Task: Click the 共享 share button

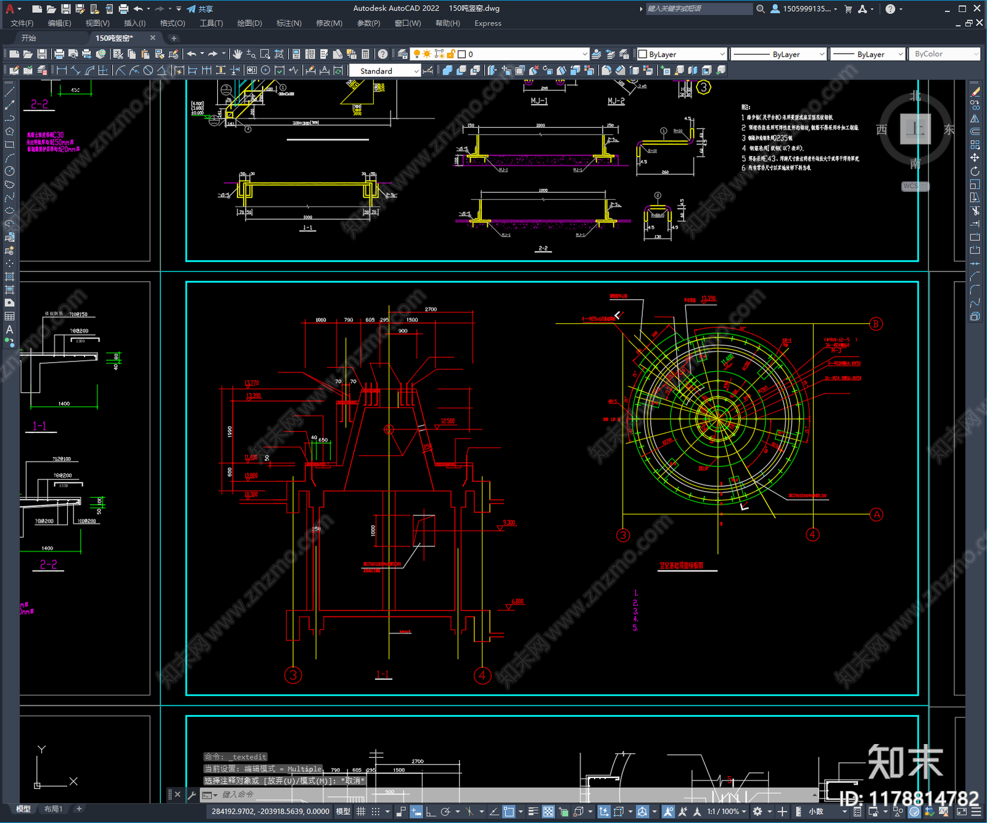Action: (200, 9)
